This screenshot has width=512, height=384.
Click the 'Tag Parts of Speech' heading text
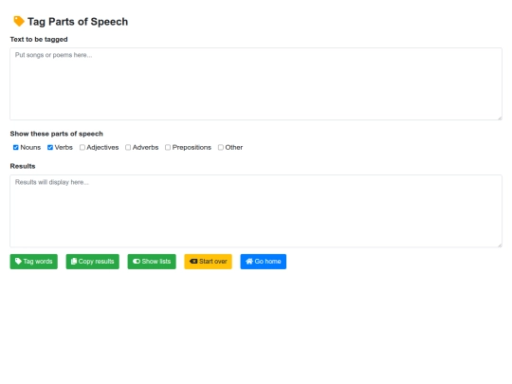click(78, 22)
